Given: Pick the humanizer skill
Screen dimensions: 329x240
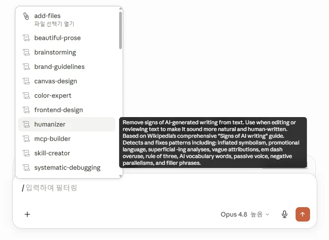Looking at the screenshot, I should (67, 124).
